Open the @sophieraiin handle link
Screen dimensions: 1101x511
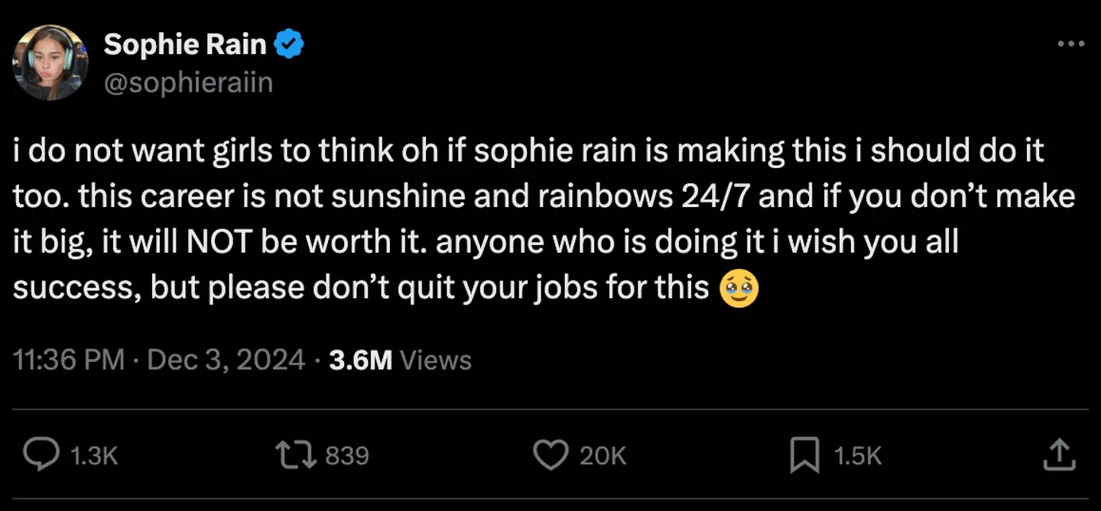coord(188,82)
